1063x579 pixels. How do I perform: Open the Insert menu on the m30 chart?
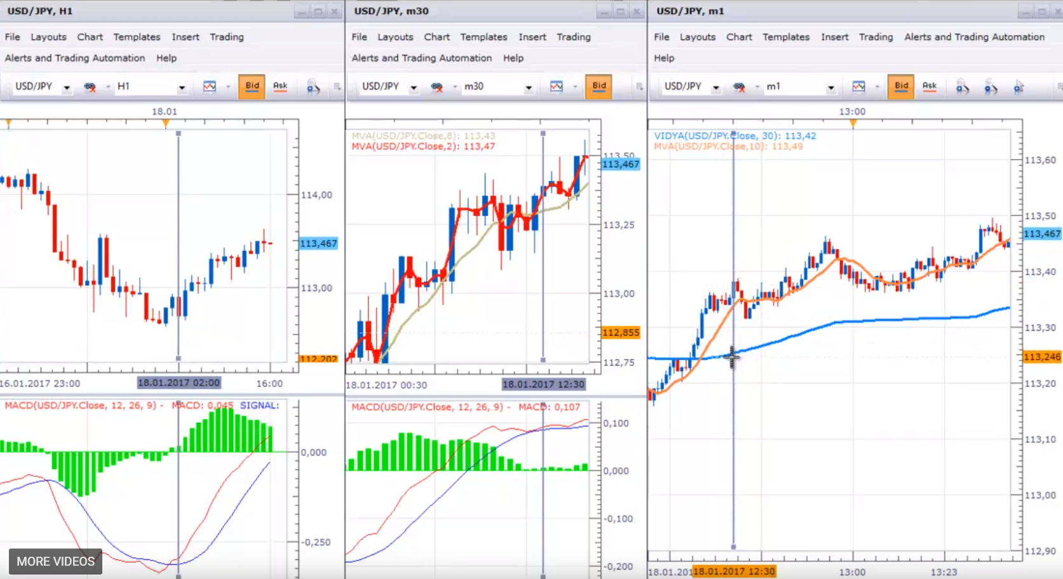[532, 37]
